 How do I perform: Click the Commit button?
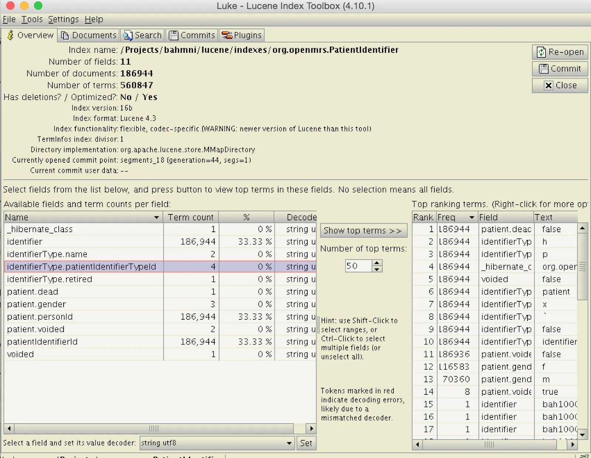pos(560,69)
